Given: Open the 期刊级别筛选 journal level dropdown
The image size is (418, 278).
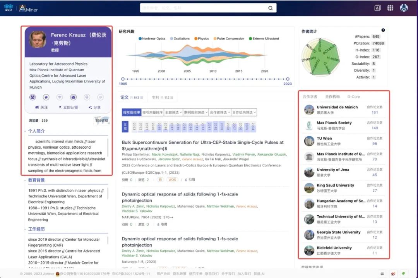Looking at the screenshot, I should [x=196, y=112].
